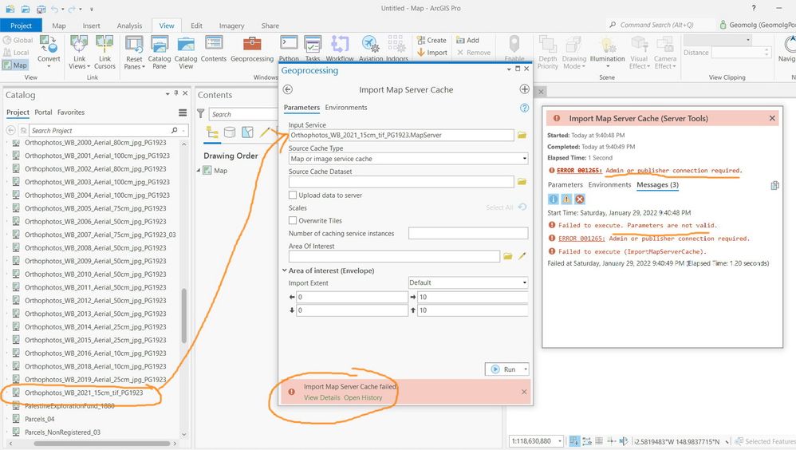The width and height of the screenshot is (796, 450).
Task: Open help for Import Map Server Cache
Action: pyautogui.click(x=524, y=108)
